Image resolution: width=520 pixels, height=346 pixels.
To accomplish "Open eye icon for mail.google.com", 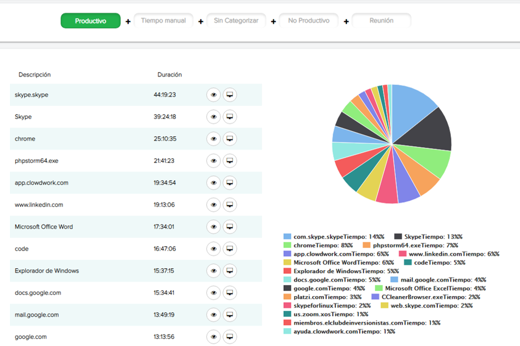I will click(214, 315).
